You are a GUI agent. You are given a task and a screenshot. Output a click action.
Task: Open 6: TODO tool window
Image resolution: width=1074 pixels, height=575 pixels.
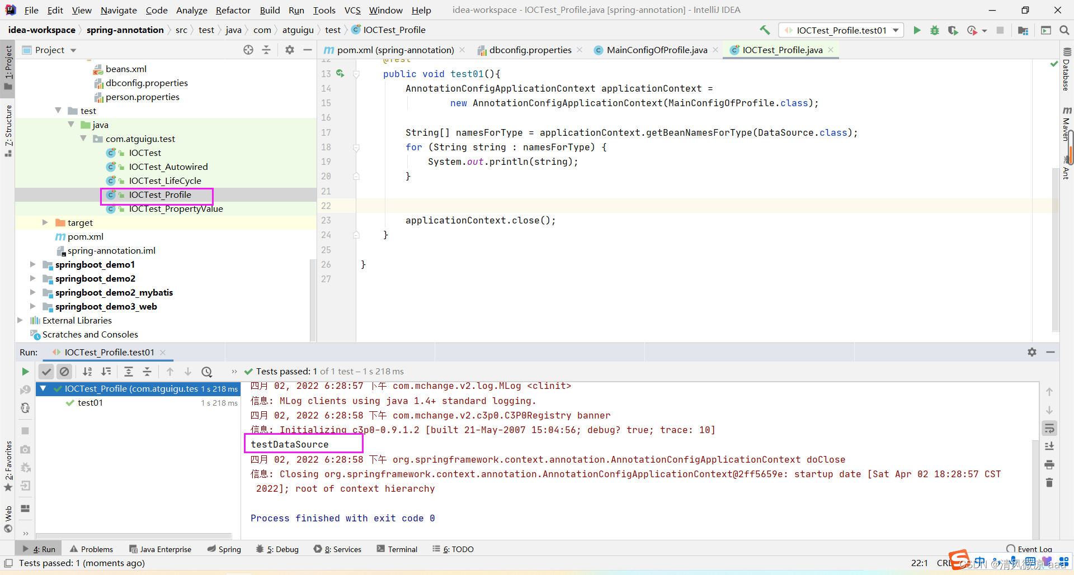click(453, 549)
